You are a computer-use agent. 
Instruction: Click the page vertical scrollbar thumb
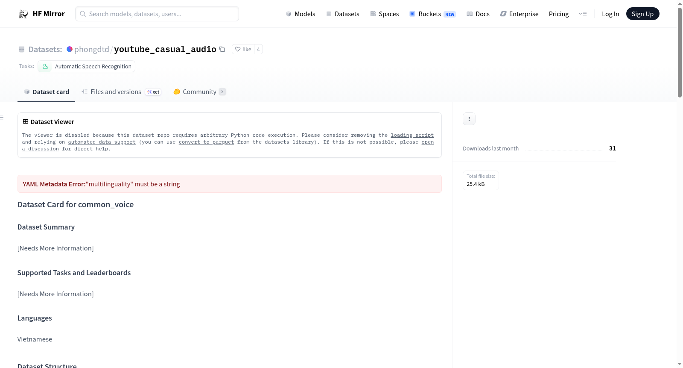[680, 52]
